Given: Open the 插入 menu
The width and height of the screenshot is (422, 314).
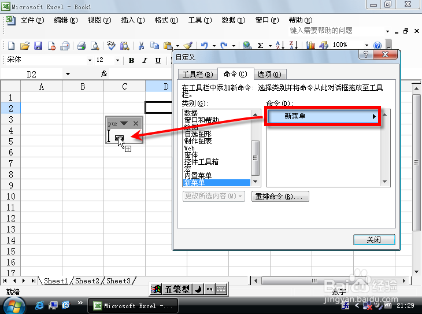Looking at the screenshot, I should [133, 20].
